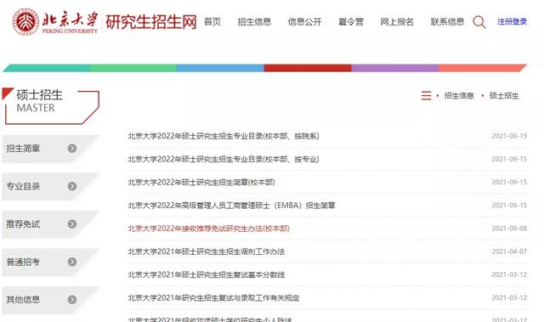The height and width of the screenshot is (322, 544).
Task: Select 推荐免试 in sidebar
Action: [23, 224]
